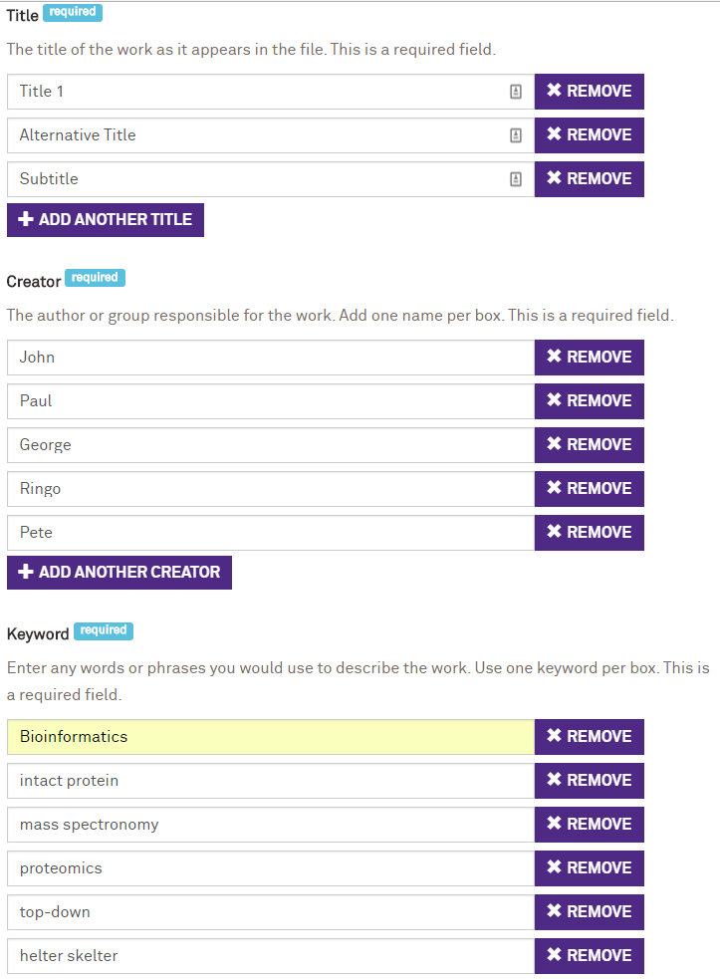Viewport: 720px width, 979px height.
Task: Click the autofill icon in Title 1 field
Action: click(516, 92)
